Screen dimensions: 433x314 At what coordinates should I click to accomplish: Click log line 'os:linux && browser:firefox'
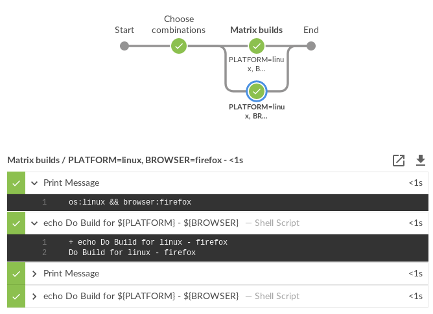click(x=130, y=203)
